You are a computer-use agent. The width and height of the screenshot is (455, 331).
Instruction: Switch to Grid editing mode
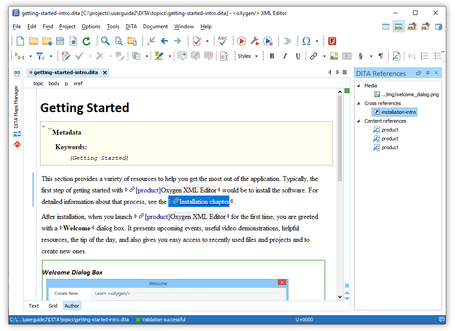tap(53, 306)
